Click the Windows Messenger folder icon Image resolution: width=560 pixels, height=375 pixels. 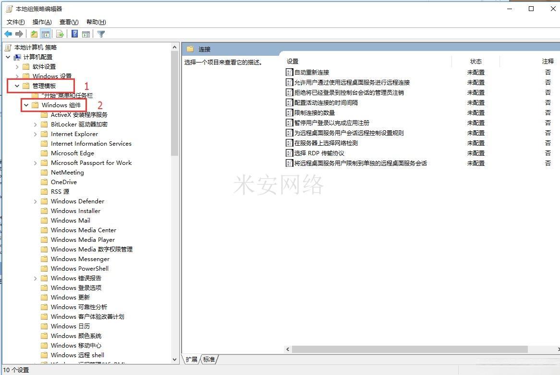pos(44,259)
